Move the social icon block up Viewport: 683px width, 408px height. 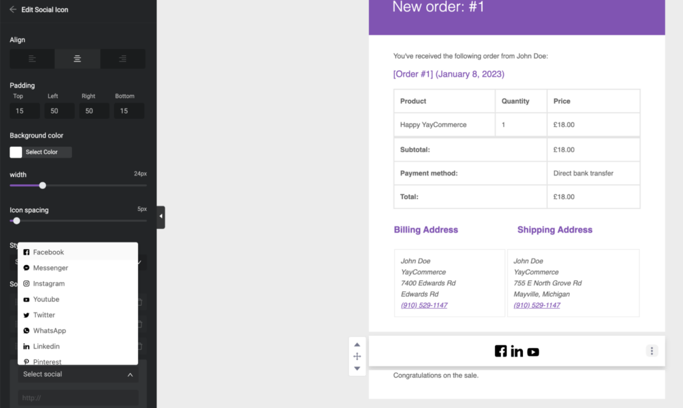coord(358,345)
